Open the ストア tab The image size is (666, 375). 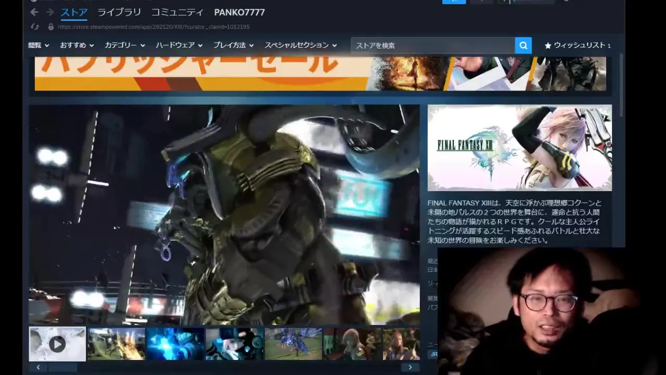tap(74, 12)
